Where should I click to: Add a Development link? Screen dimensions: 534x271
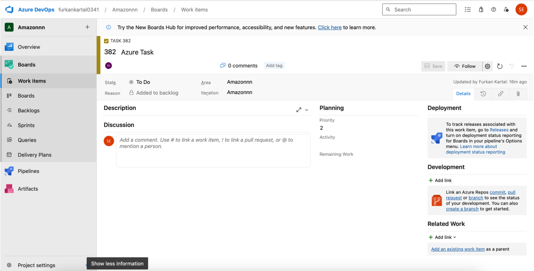(x=440, y=180)
